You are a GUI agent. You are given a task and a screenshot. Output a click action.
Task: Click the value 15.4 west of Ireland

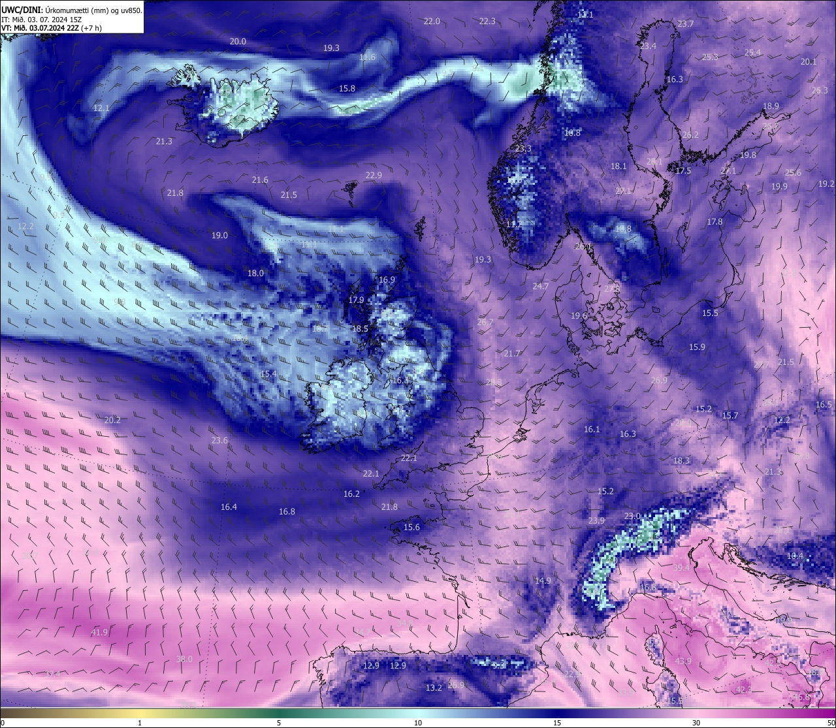tap(268, 373)
